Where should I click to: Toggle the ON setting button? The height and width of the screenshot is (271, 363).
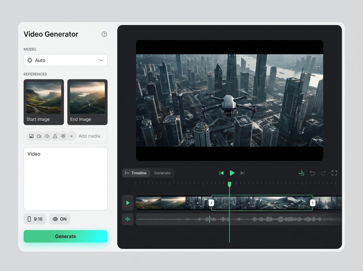point(60,219)
